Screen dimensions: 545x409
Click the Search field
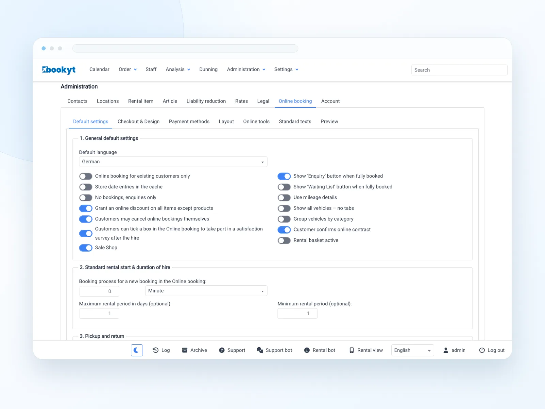click(459, 70)
